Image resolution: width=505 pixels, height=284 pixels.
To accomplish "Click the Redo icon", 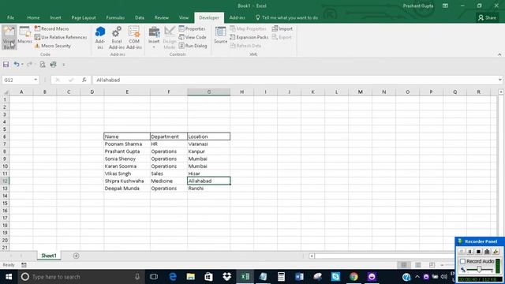I will click(x=29, y=65).
